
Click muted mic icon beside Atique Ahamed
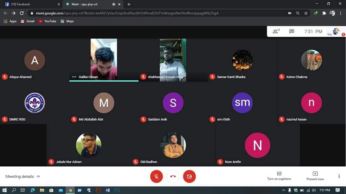pos(5,77)
